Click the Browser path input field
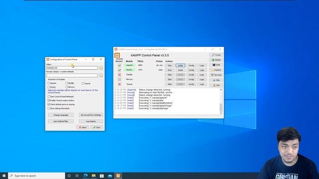 point(72,75)
